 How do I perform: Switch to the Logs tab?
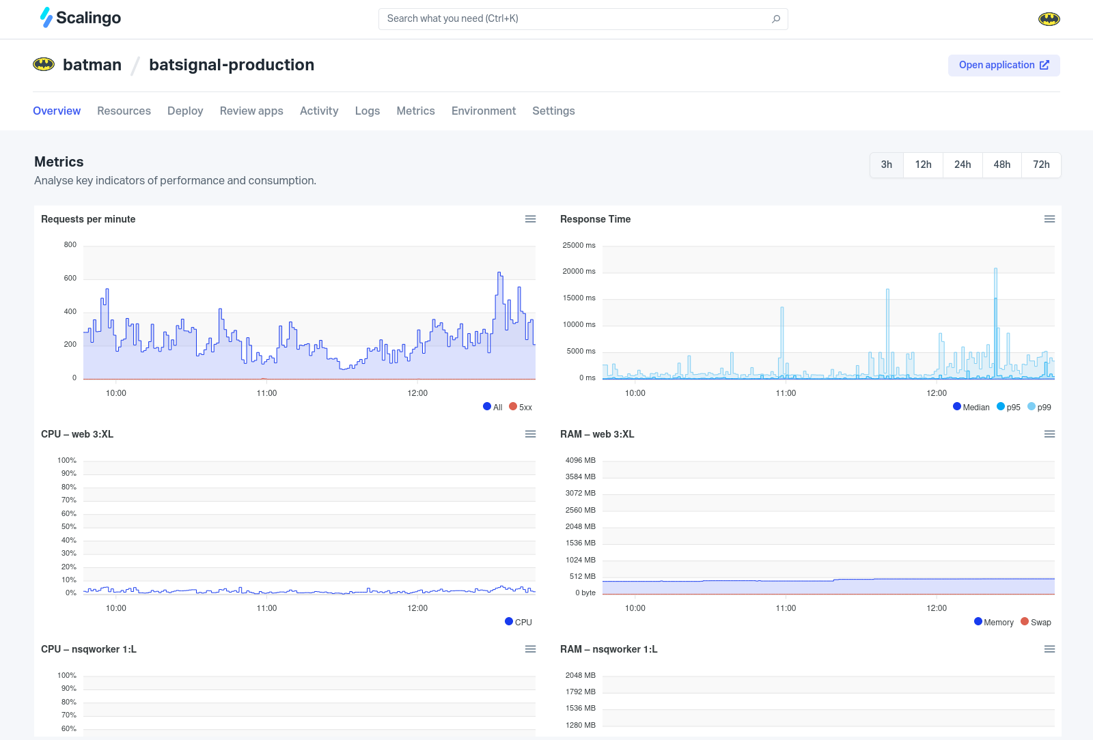pos(367,111)
